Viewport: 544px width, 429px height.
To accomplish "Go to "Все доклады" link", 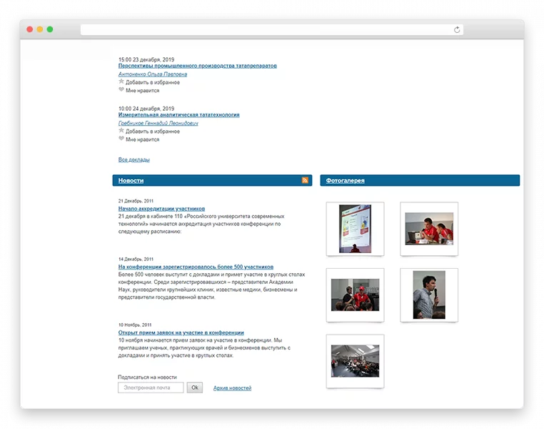I will pyautogui.click(x=134, y=159).
